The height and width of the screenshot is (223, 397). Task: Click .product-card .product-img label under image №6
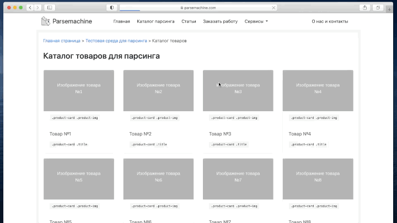154,206
